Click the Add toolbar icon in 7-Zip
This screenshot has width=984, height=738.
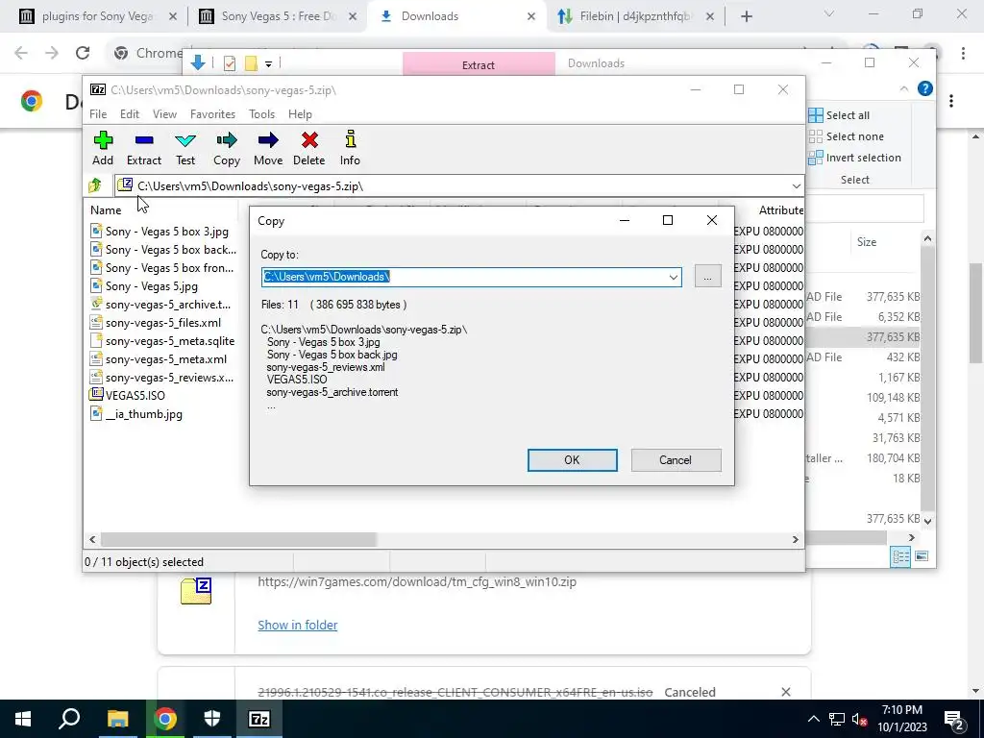pos(103,149)
